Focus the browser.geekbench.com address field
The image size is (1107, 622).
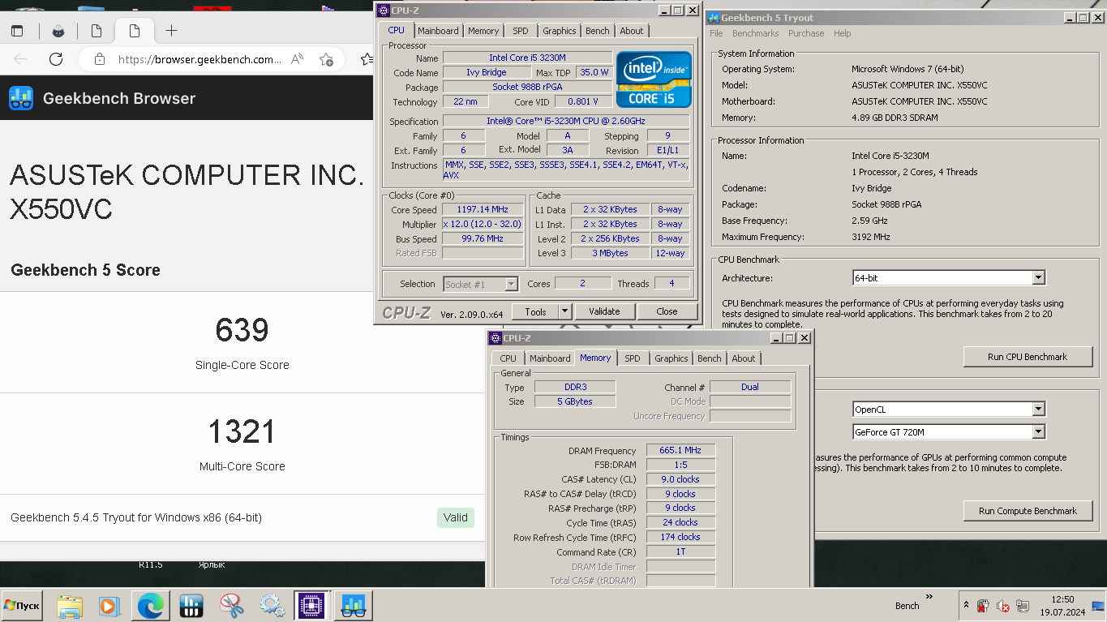tap(200, 59)
